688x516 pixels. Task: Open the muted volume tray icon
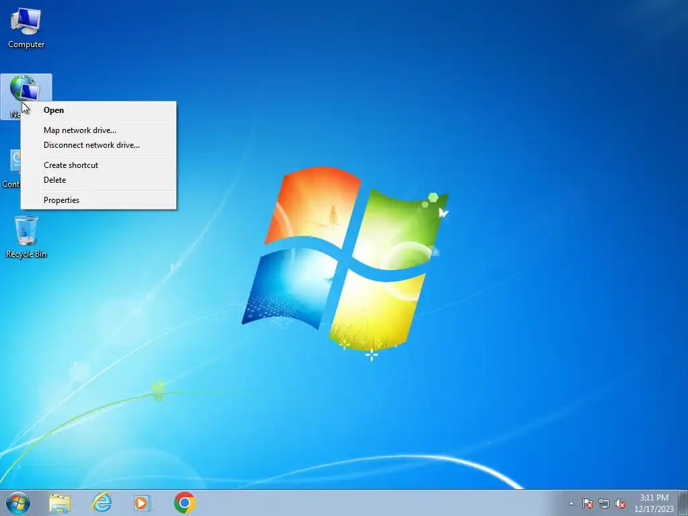(x=620, y=503)
